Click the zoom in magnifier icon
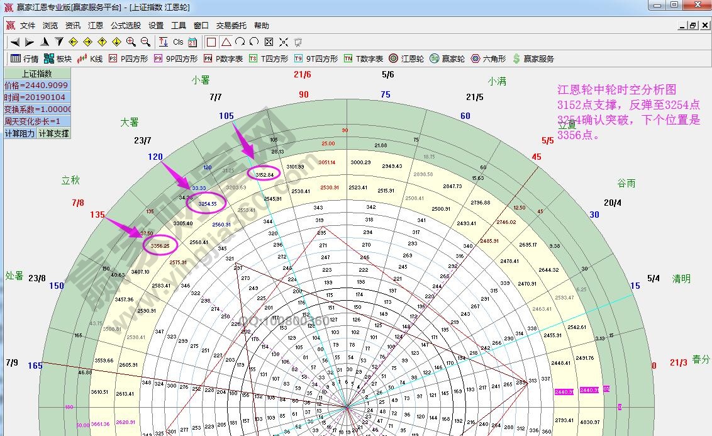This screenshot has width=712, height=436. coord(131,42)
